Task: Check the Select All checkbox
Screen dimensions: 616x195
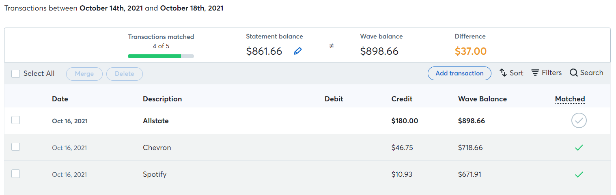Action: click(15, 74)
